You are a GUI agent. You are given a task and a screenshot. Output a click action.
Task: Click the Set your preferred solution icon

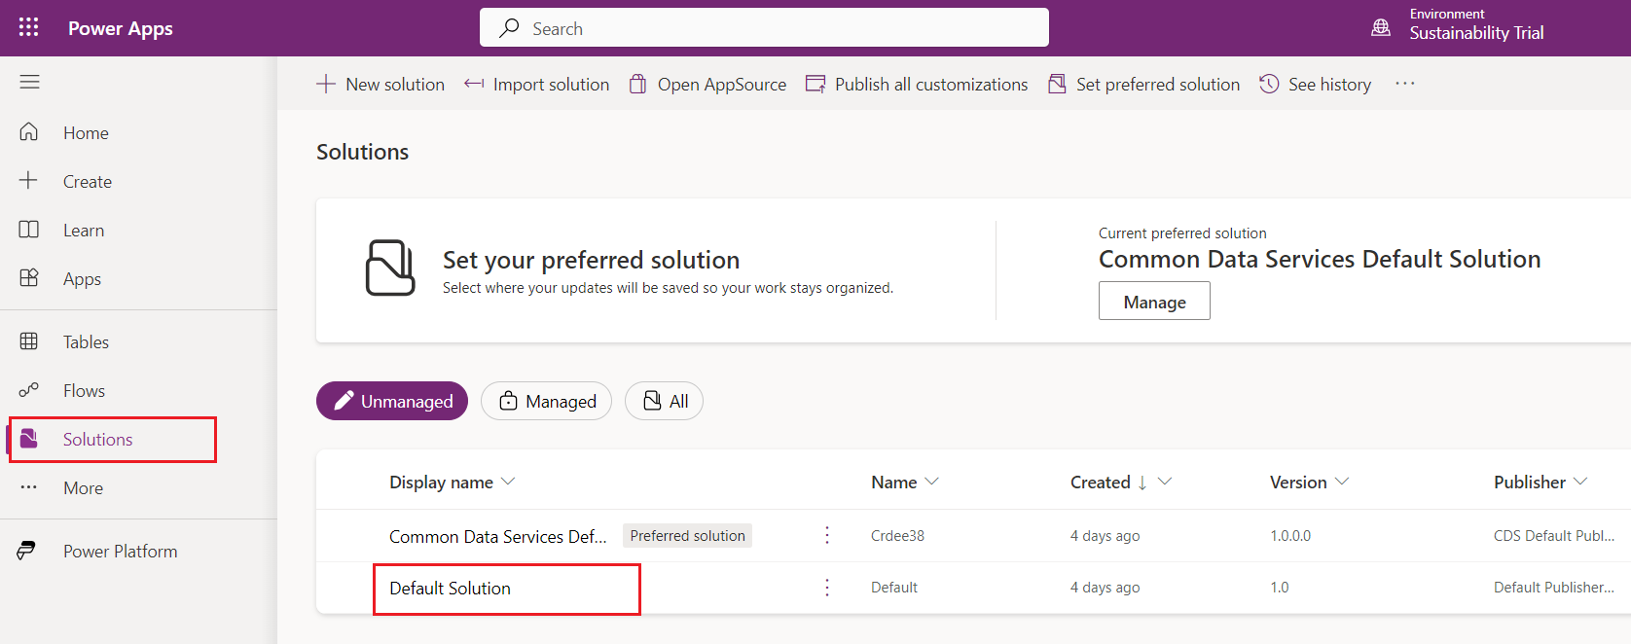[390, 268]
